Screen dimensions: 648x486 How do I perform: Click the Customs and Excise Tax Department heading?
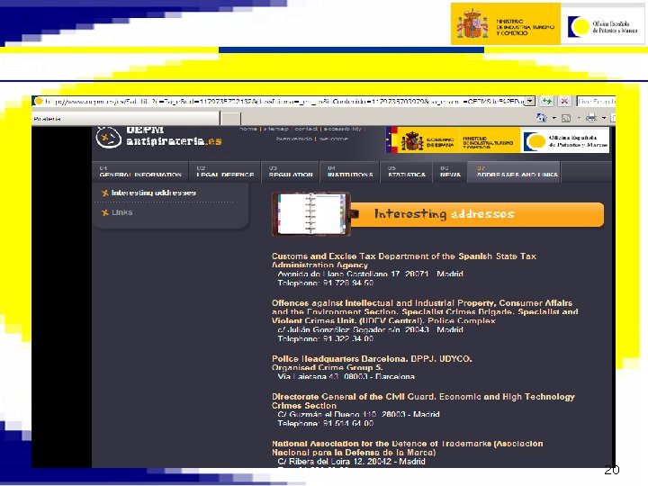coord(404,260)
